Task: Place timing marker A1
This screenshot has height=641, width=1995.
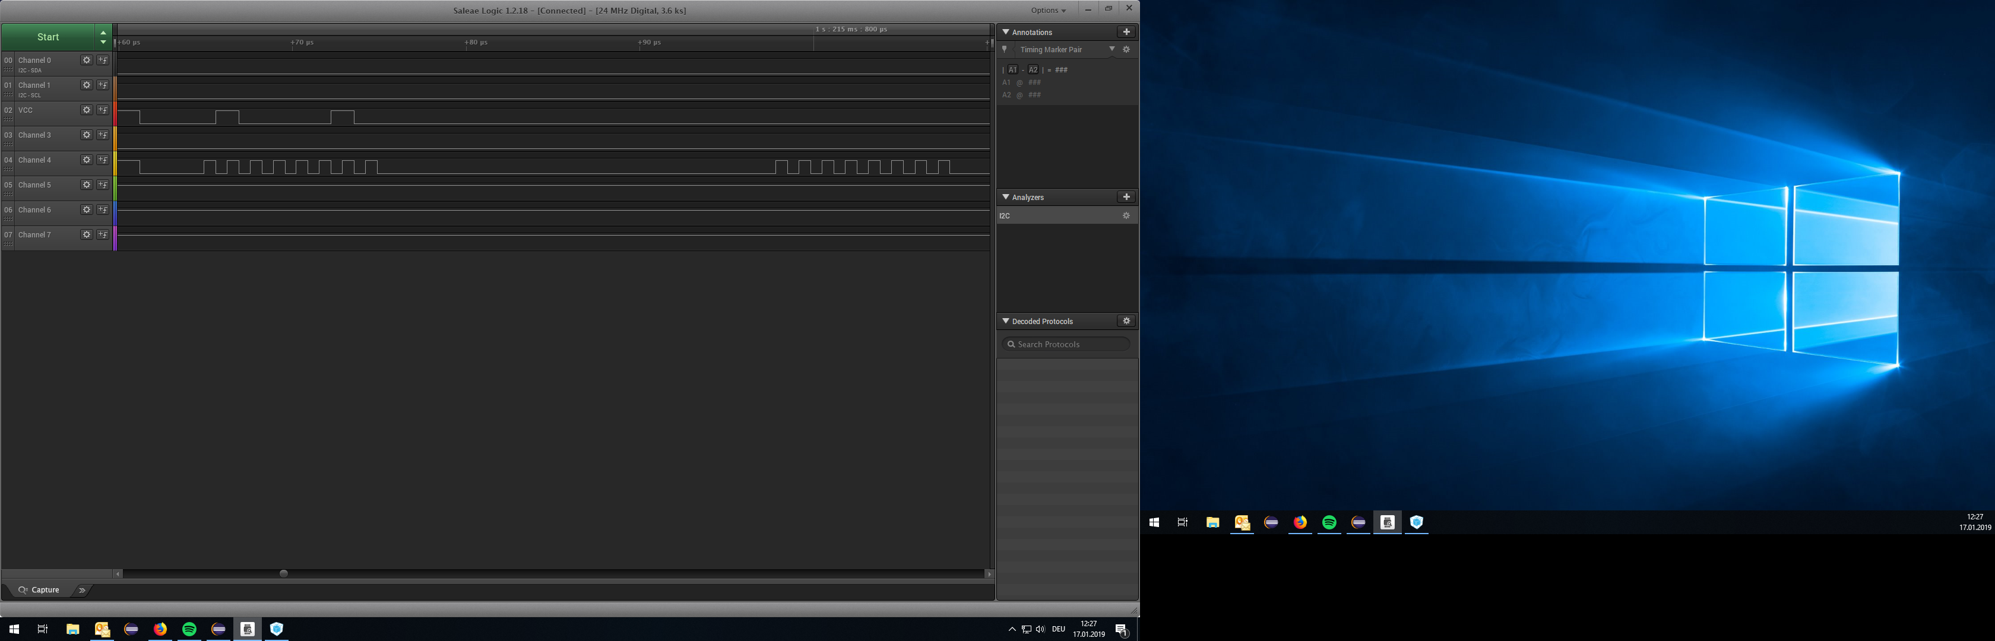Action: [1012, 69]
